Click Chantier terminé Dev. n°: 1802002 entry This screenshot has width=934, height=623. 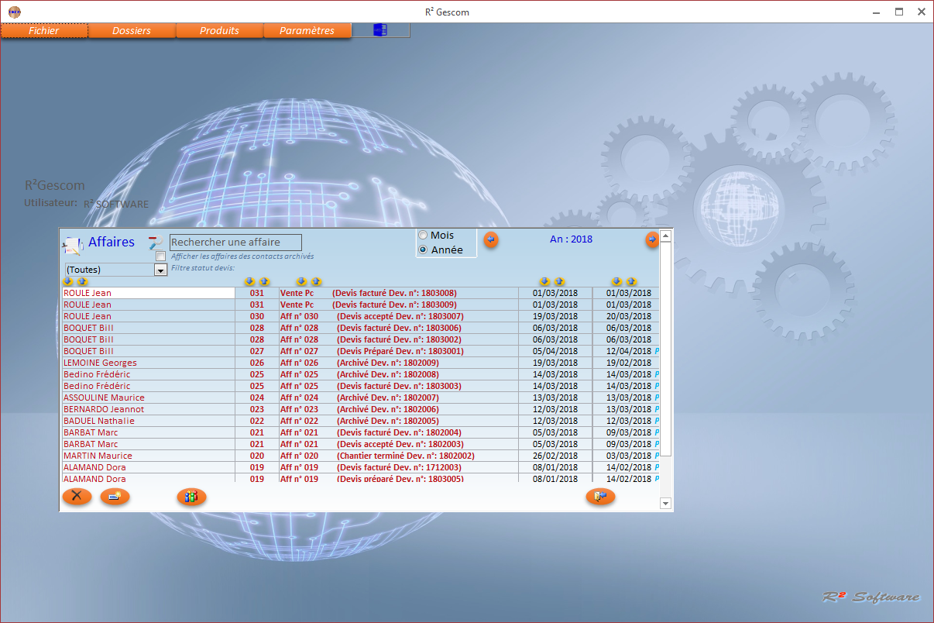406,456
